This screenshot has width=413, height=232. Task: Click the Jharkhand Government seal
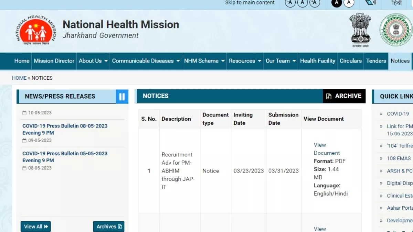click(395, 30)
